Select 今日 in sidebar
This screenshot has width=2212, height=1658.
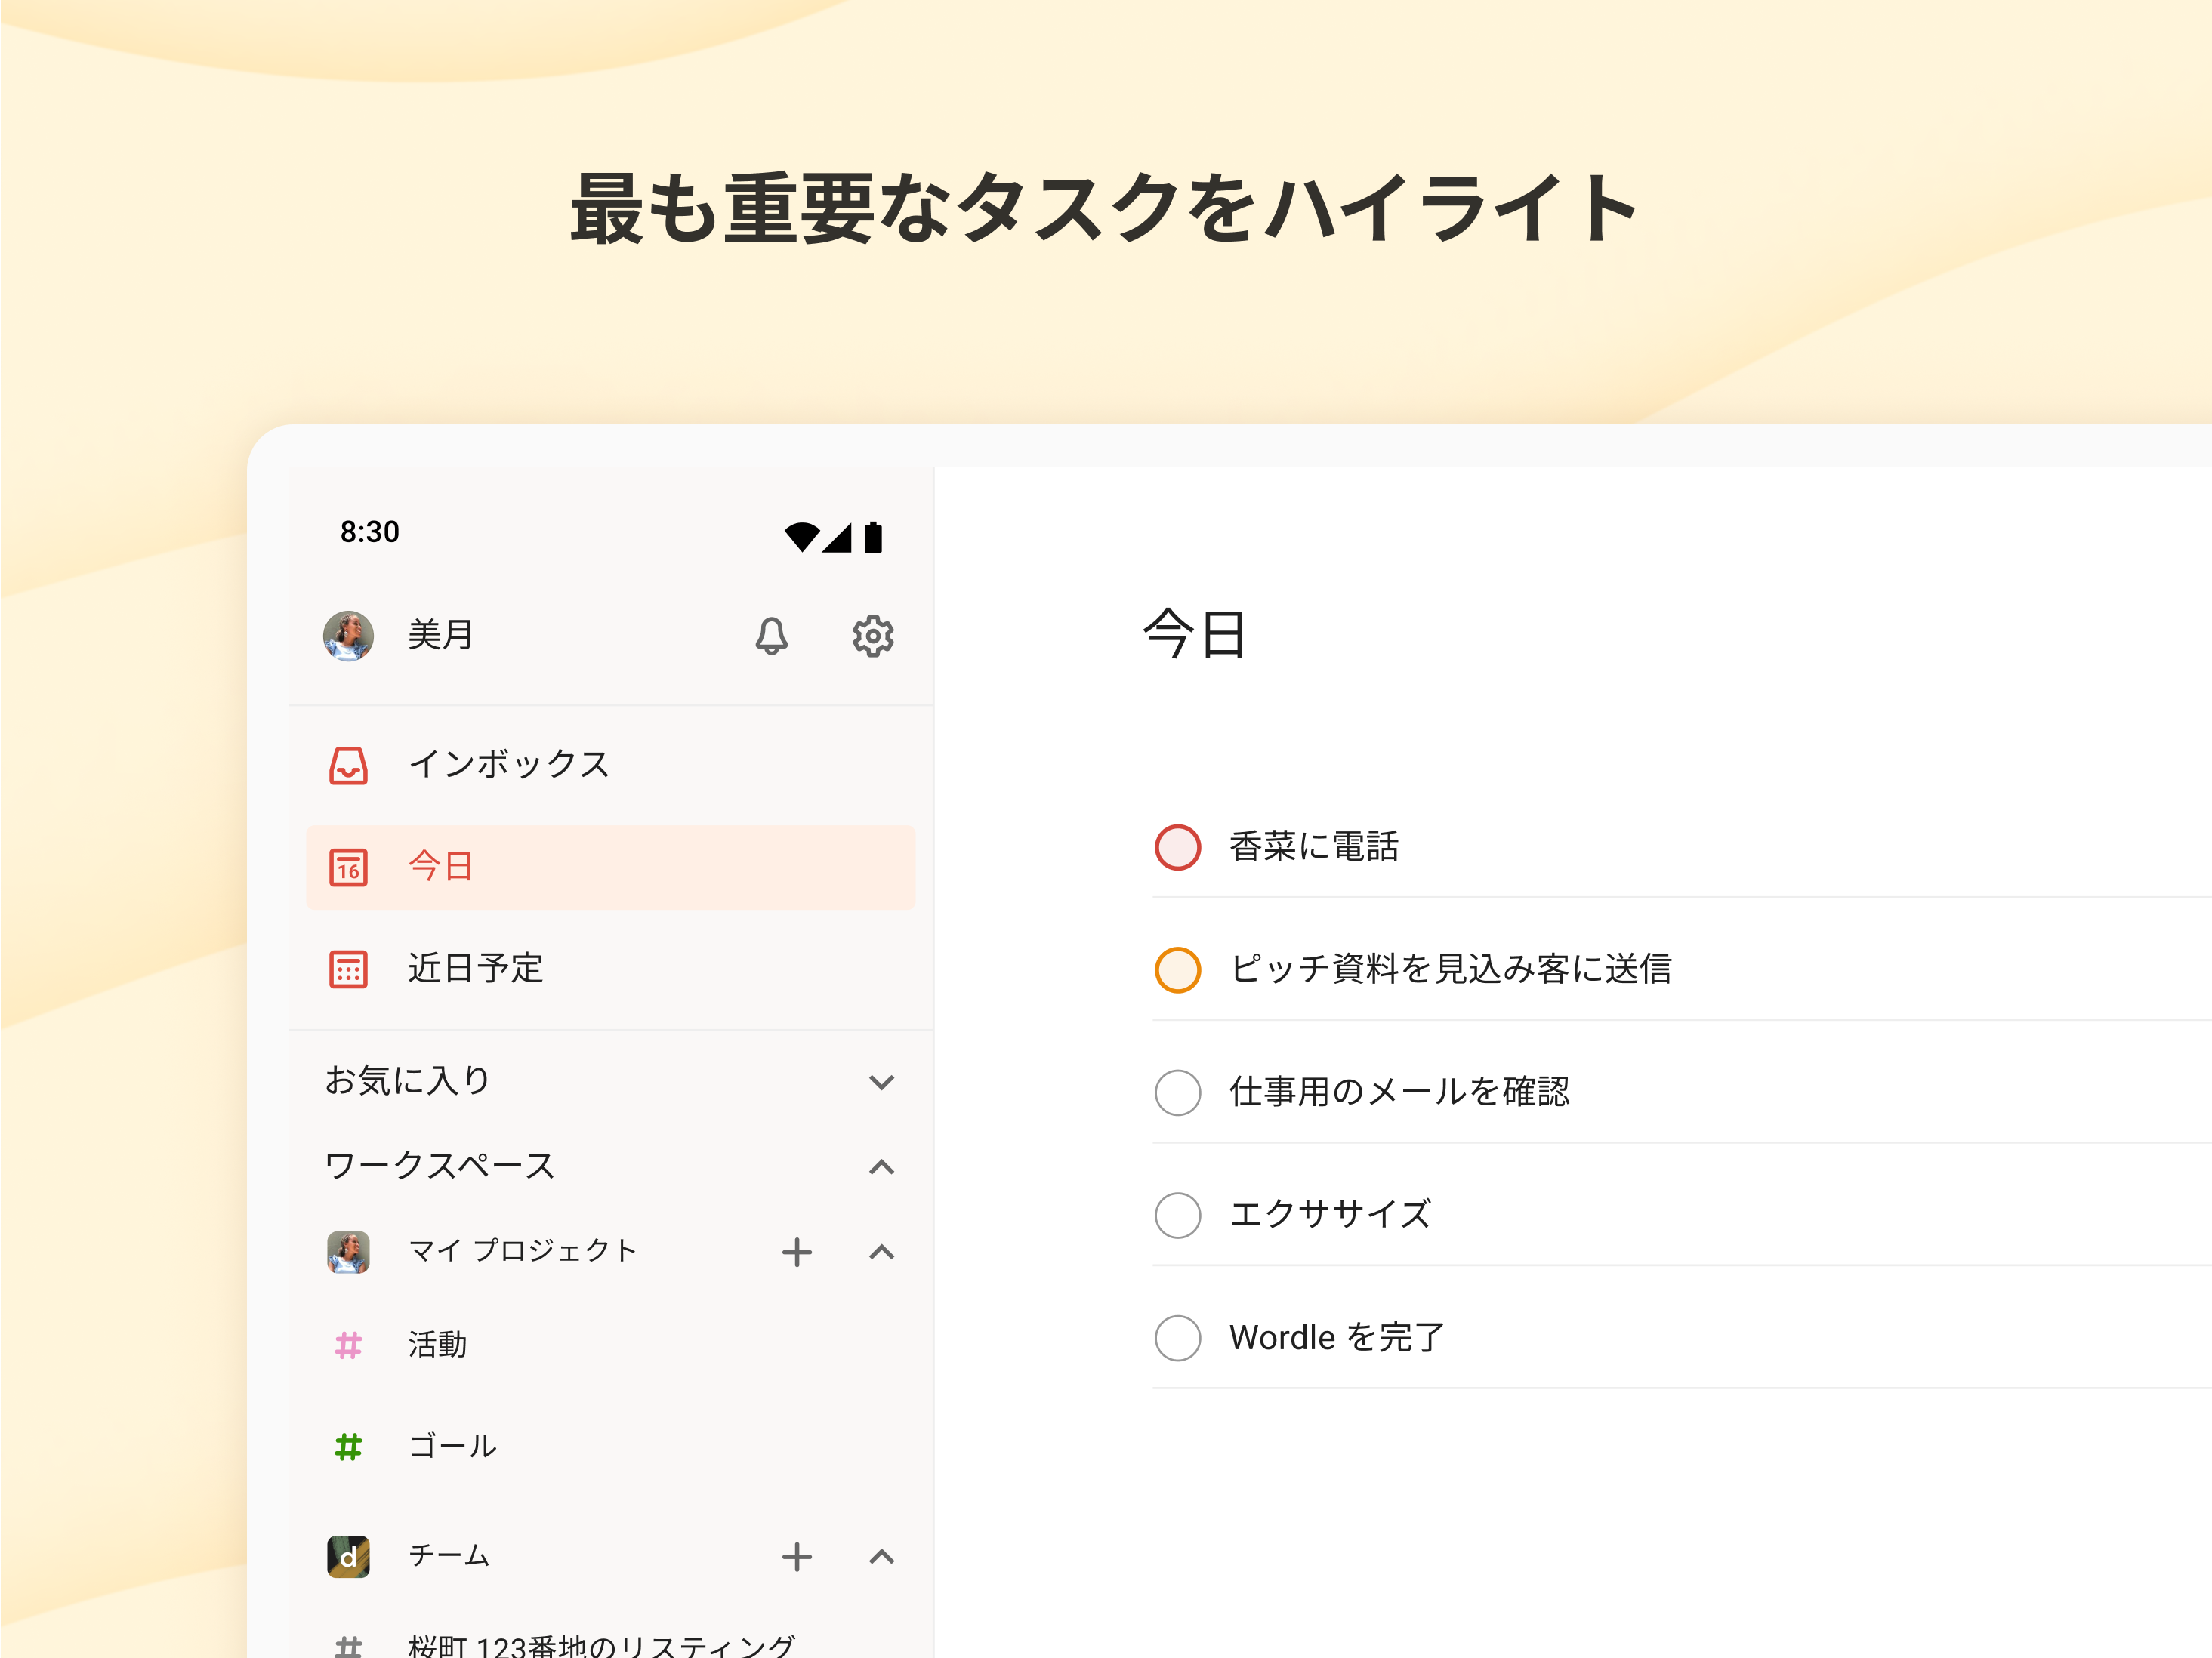(611, 867)
